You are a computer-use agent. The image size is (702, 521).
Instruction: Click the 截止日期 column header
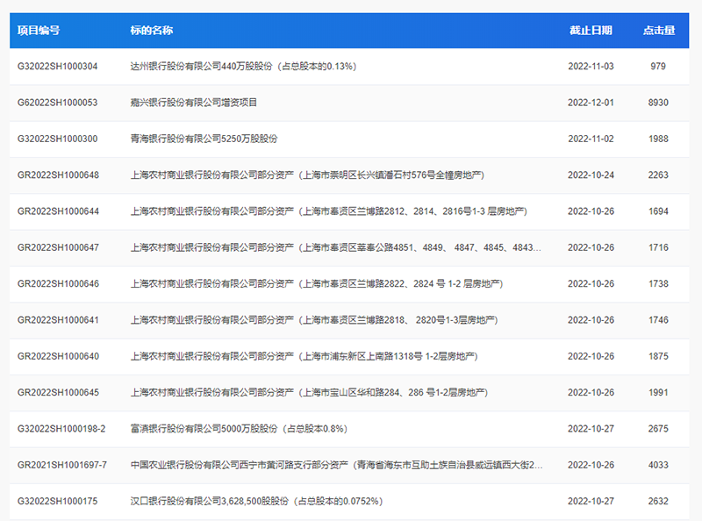coord(591,31)
